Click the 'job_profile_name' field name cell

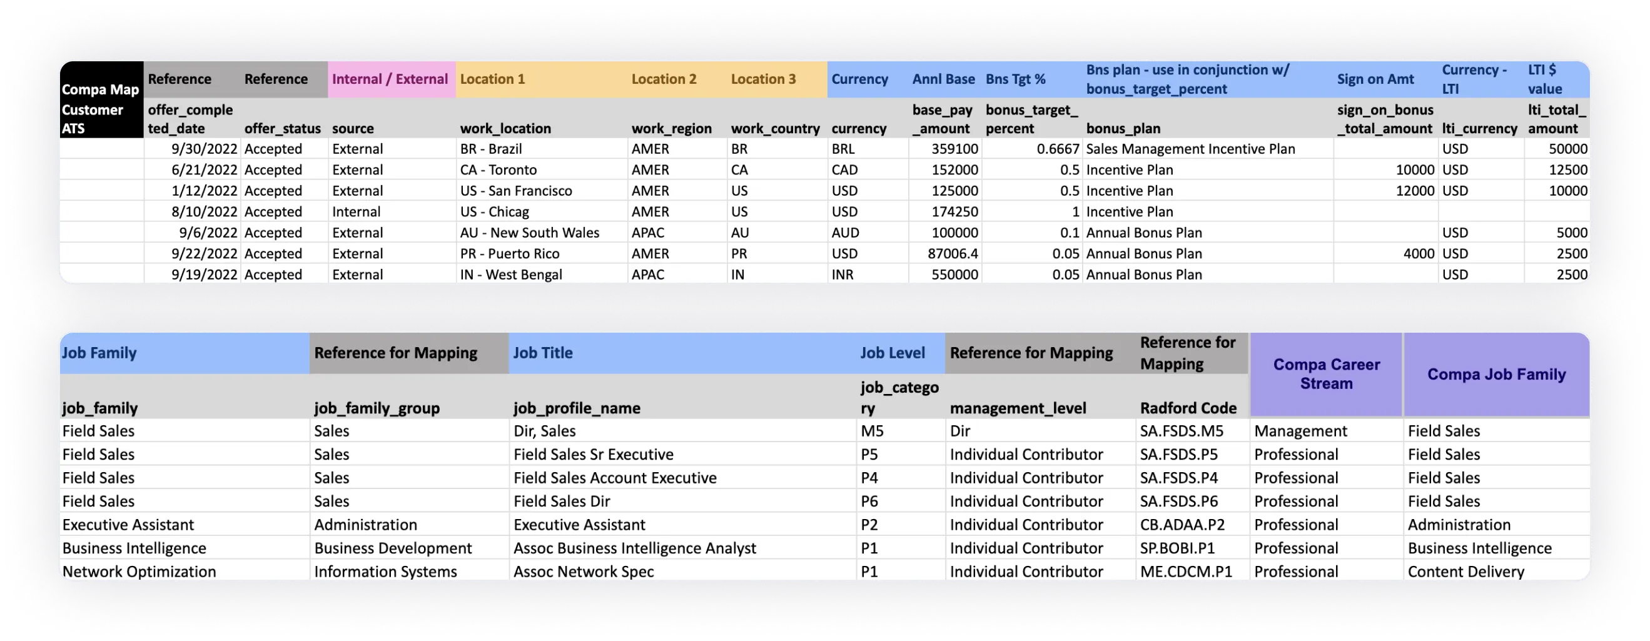[x=682, y=396]
